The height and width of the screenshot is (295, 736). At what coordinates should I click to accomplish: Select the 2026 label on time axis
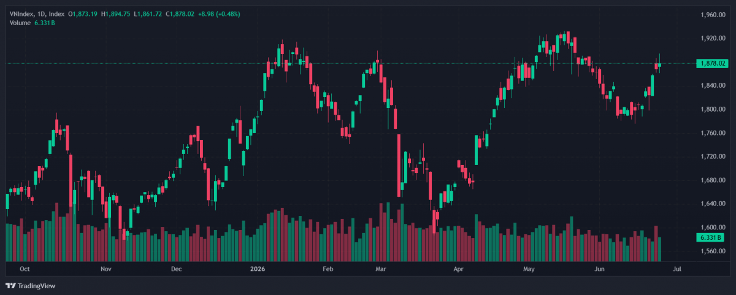click(x=256, y=269)
